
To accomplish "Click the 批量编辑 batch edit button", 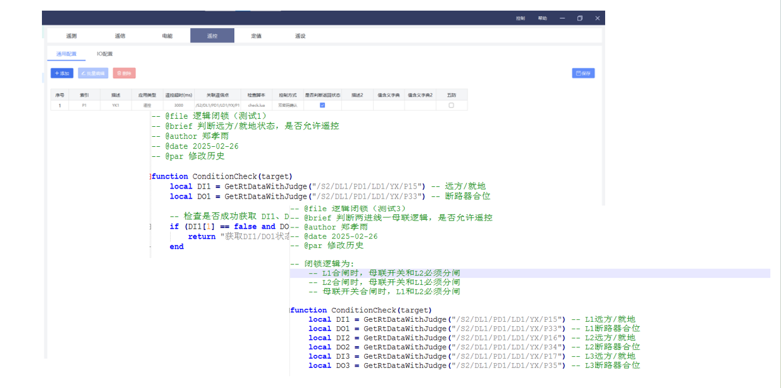I will tap(93, 73).
